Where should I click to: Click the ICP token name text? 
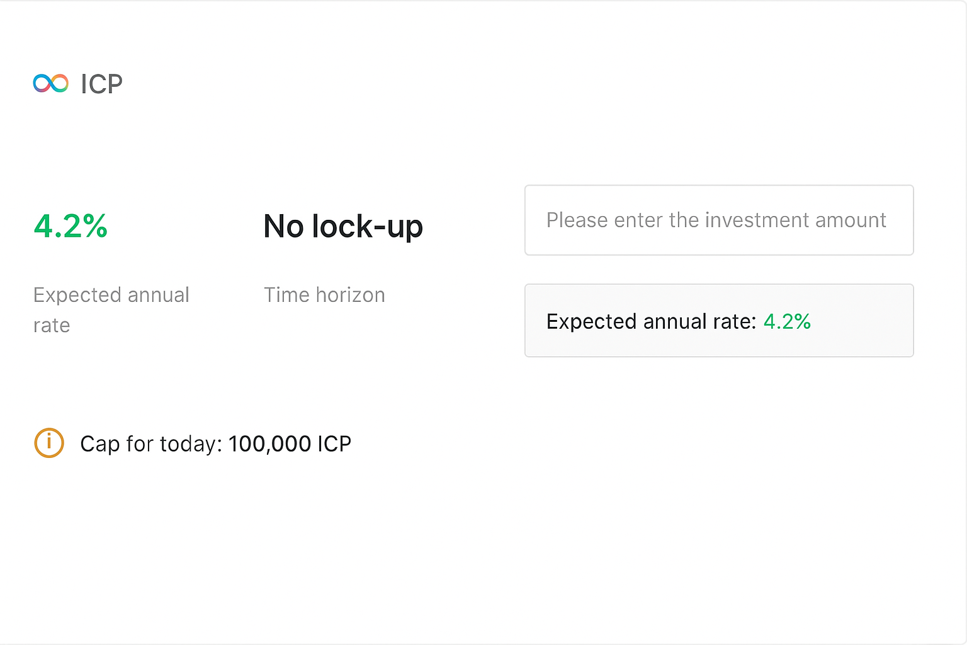101,84
